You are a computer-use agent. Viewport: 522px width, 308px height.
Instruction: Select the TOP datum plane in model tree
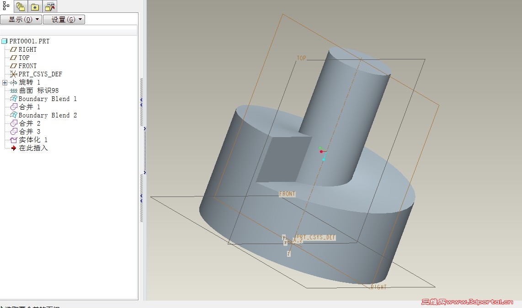[x=24, y=58]
